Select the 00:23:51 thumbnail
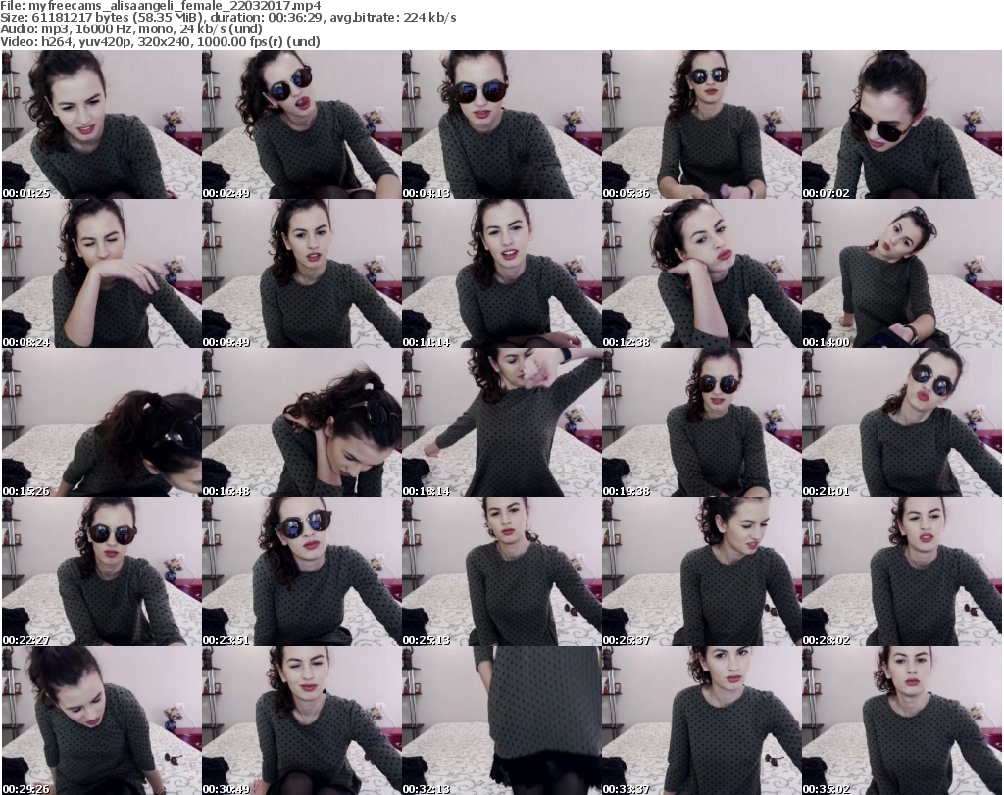Screen dimensions: 1004x795 302,572
